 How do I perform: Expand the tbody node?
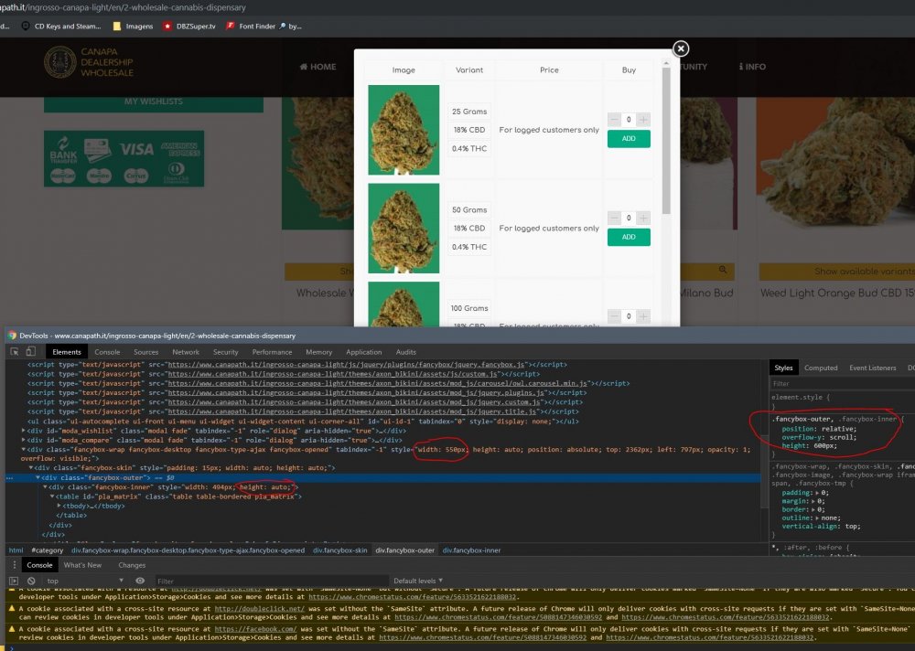pyautogui.click(x=59, y=506)
